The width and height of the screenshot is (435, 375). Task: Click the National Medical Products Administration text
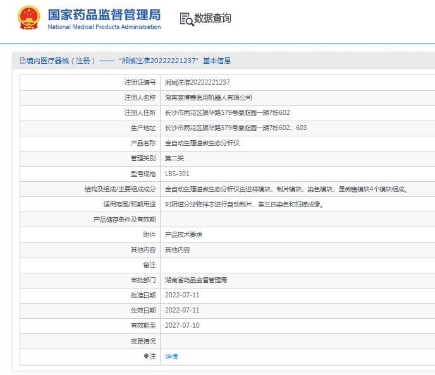tap(104, 27)
